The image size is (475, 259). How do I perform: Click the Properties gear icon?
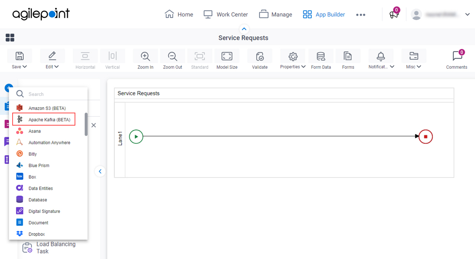tap(293, 56)
